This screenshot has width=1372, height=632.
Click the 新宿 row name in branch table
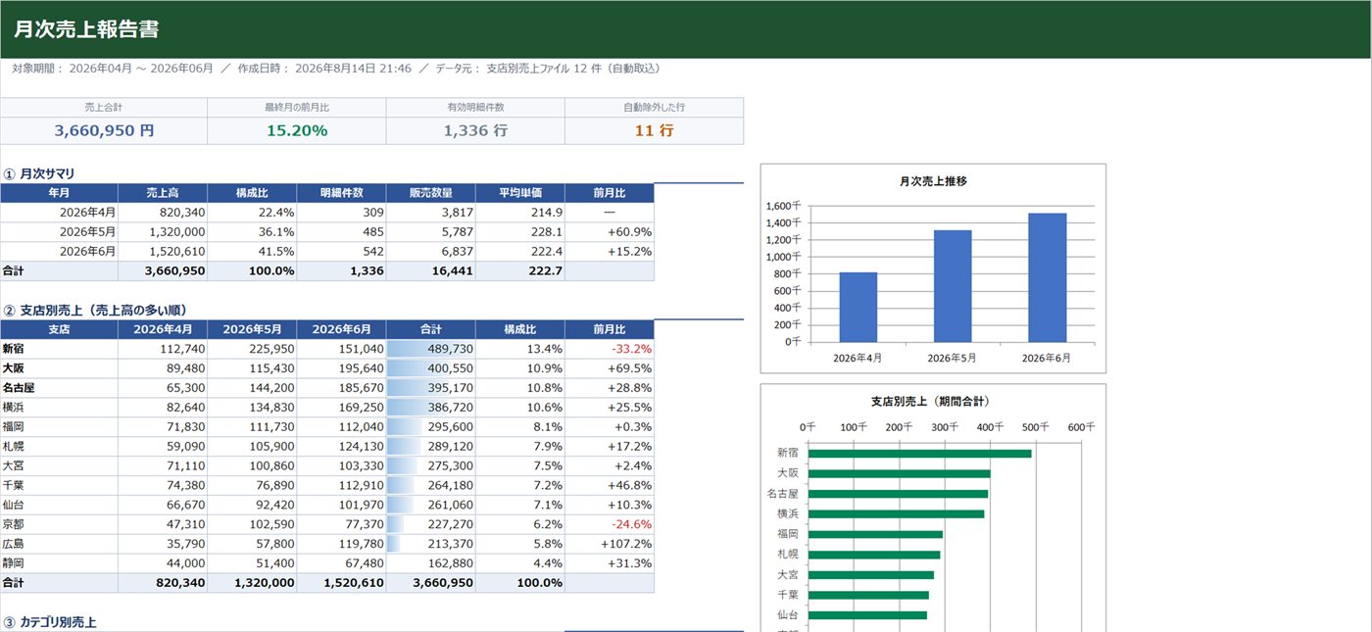coord(59,349)
